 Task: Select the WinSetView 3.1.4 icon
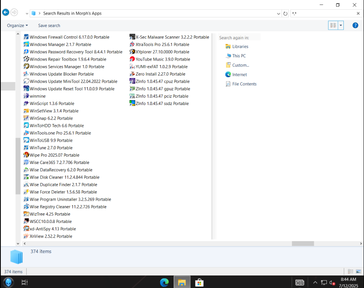[26, 111]
